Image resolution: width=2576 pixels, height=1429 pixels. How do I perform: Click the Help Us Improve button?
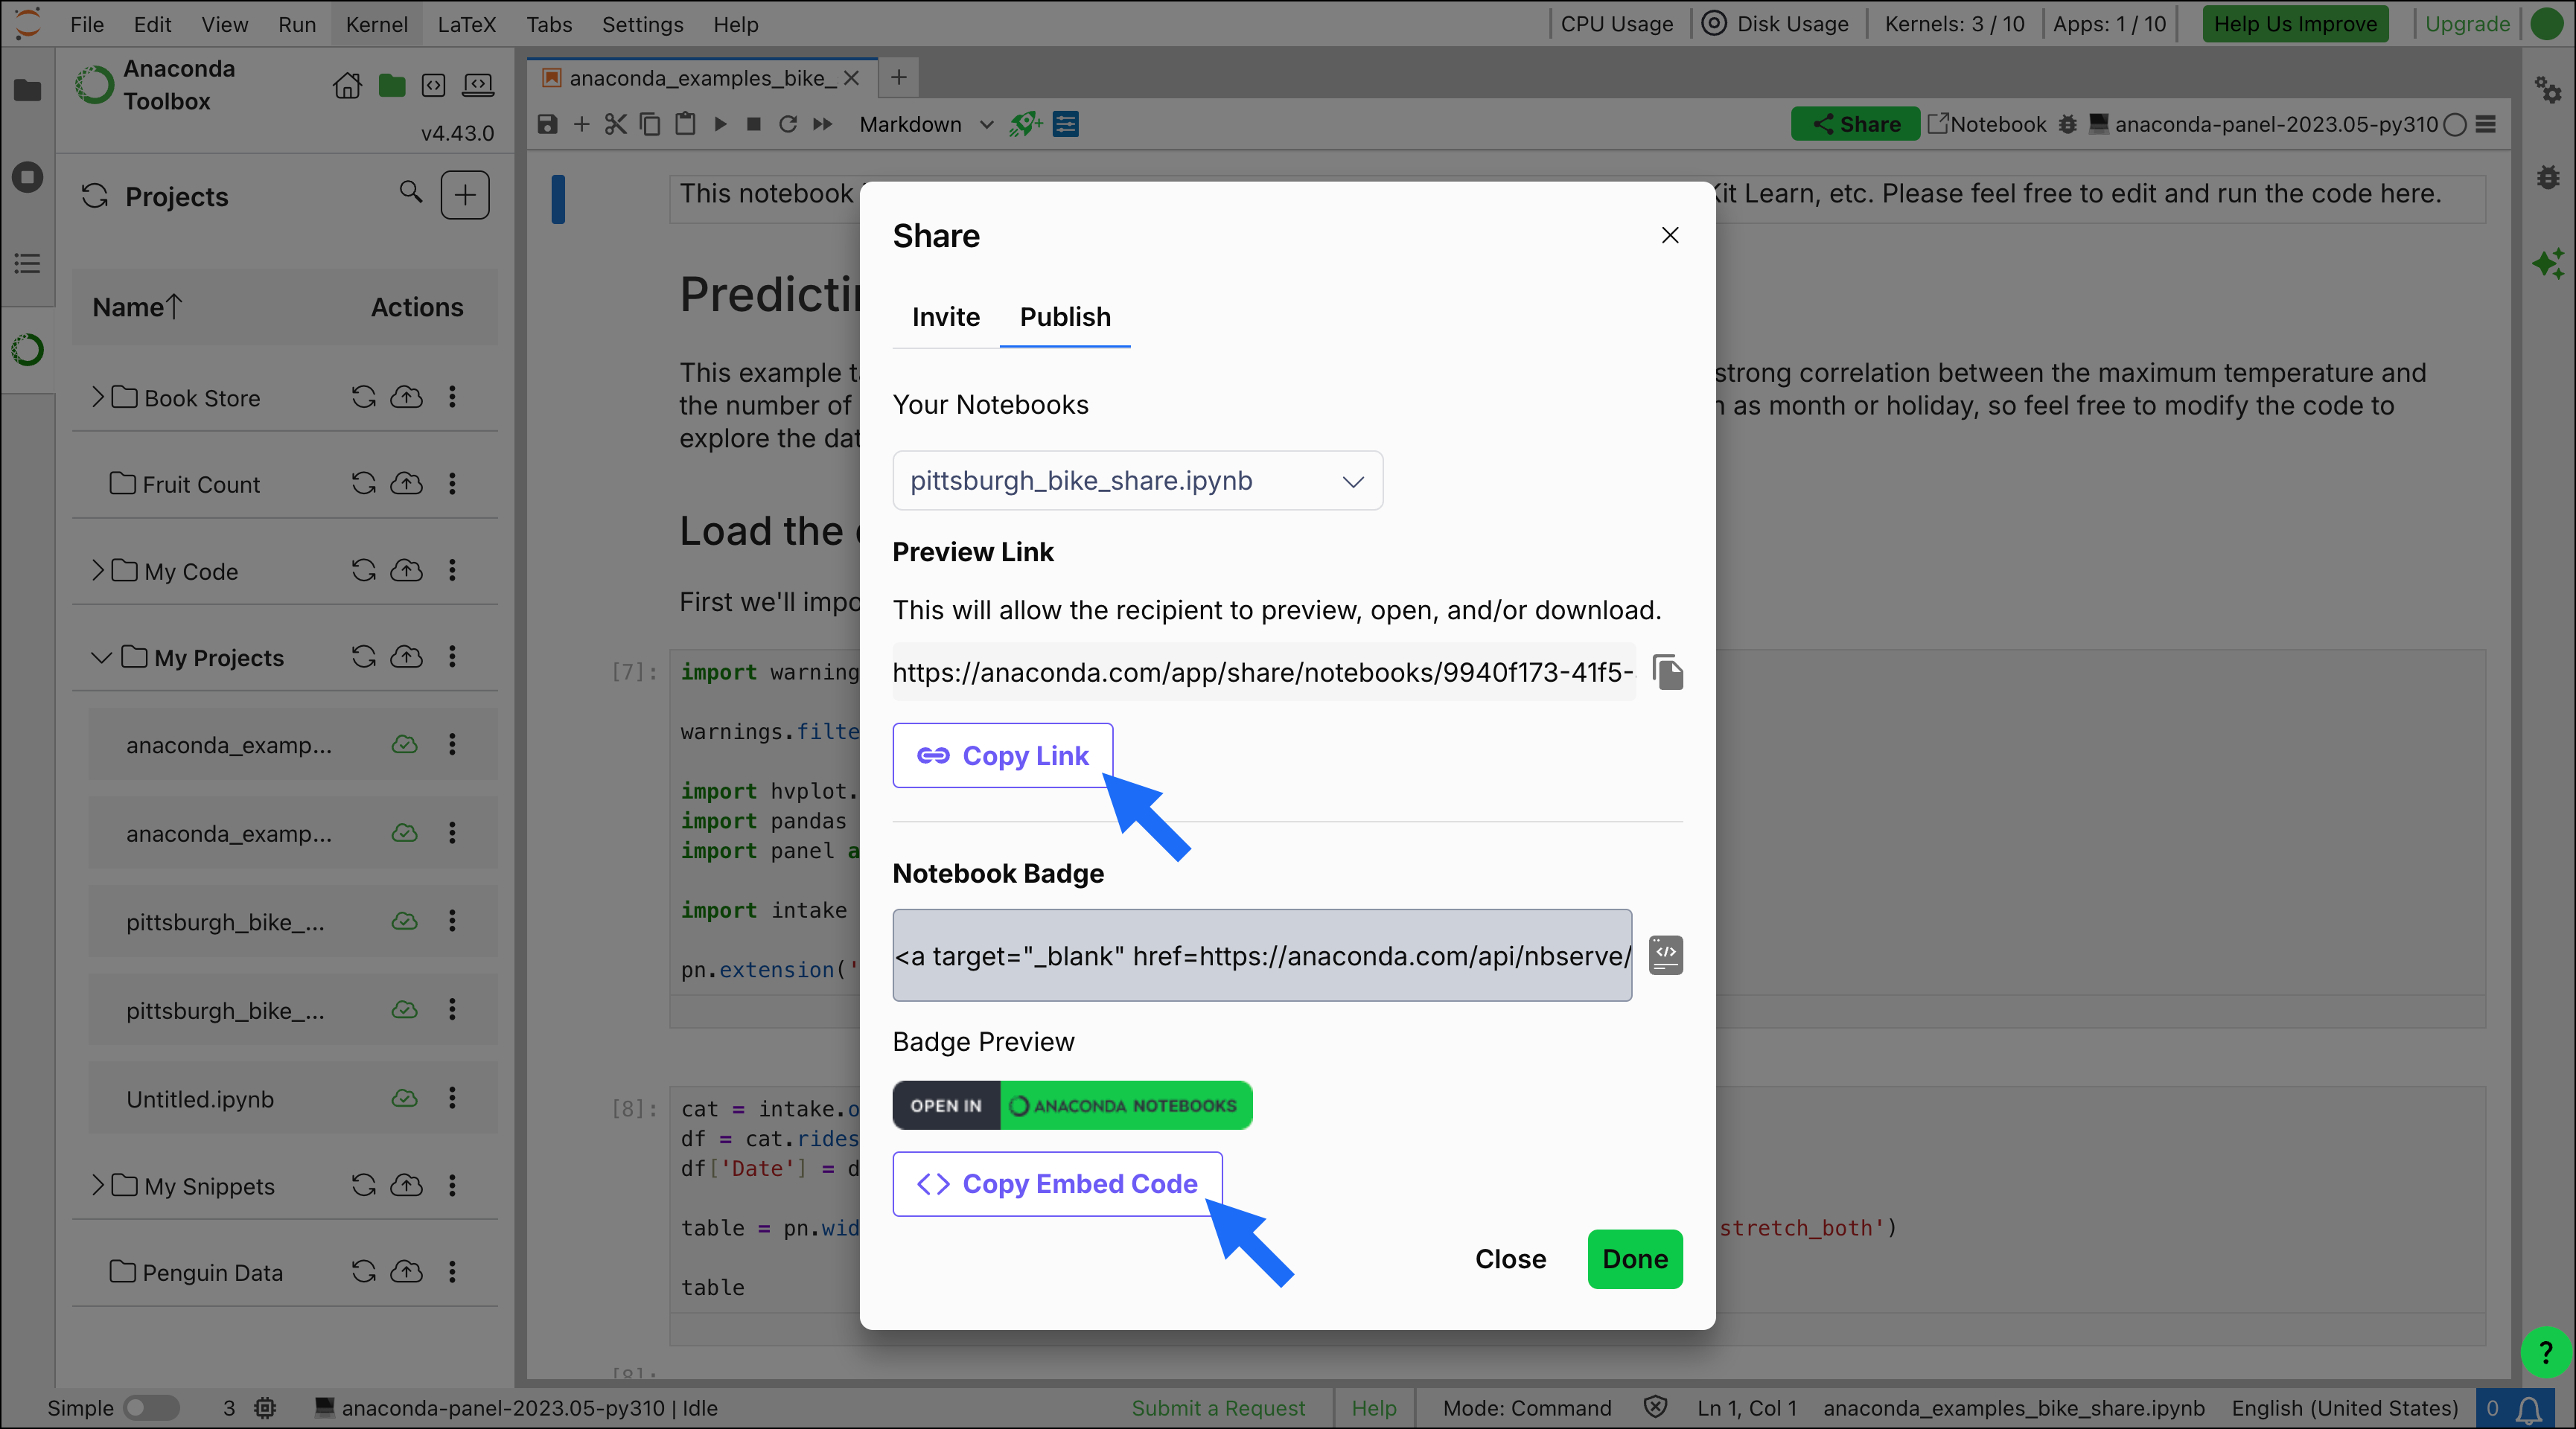point(2295,24)
